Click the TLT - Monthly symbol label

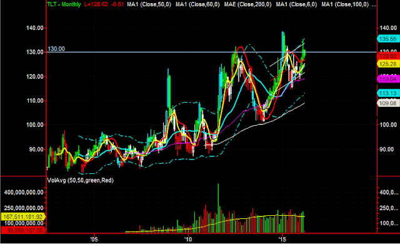[x=64, y=4]
